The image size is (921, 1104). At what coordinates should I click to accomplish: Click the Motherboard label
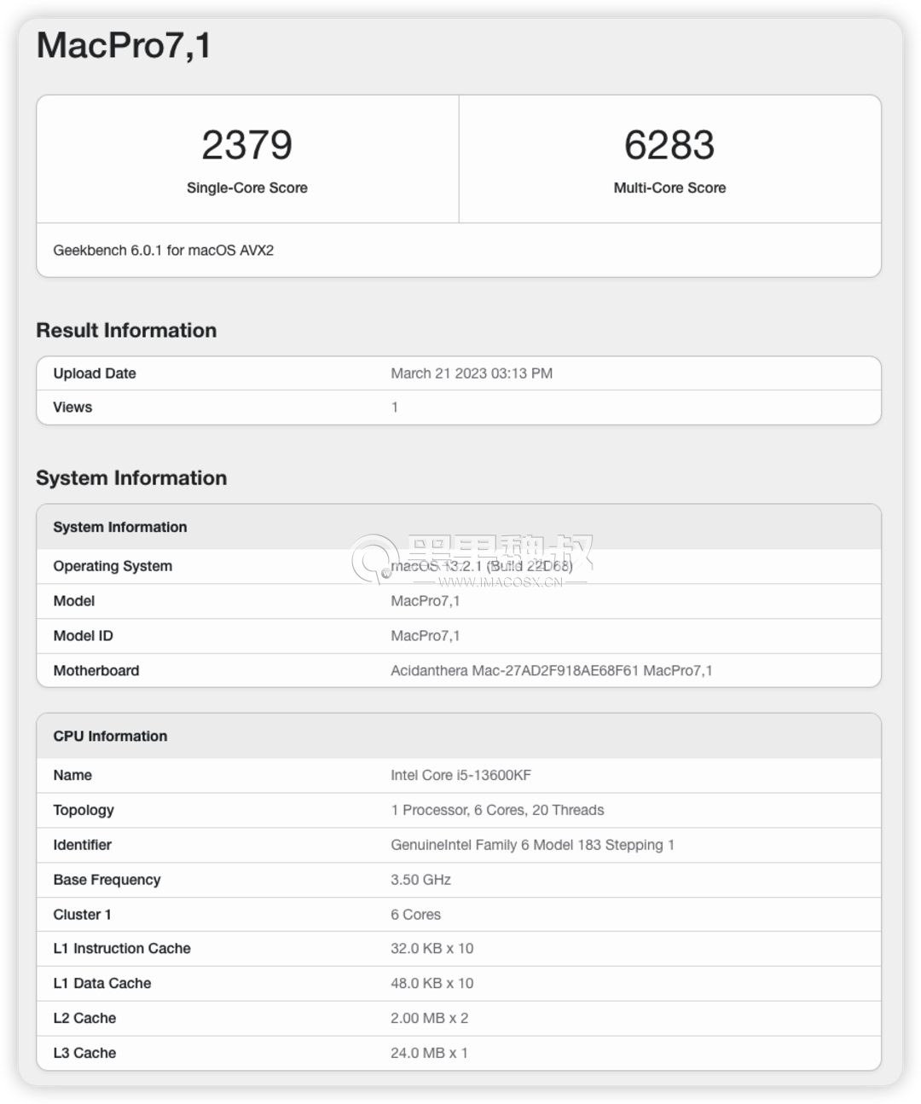click(96, 671)
